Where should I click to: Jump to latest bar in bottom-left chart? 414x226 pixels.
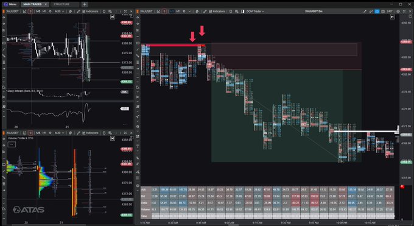113,138
